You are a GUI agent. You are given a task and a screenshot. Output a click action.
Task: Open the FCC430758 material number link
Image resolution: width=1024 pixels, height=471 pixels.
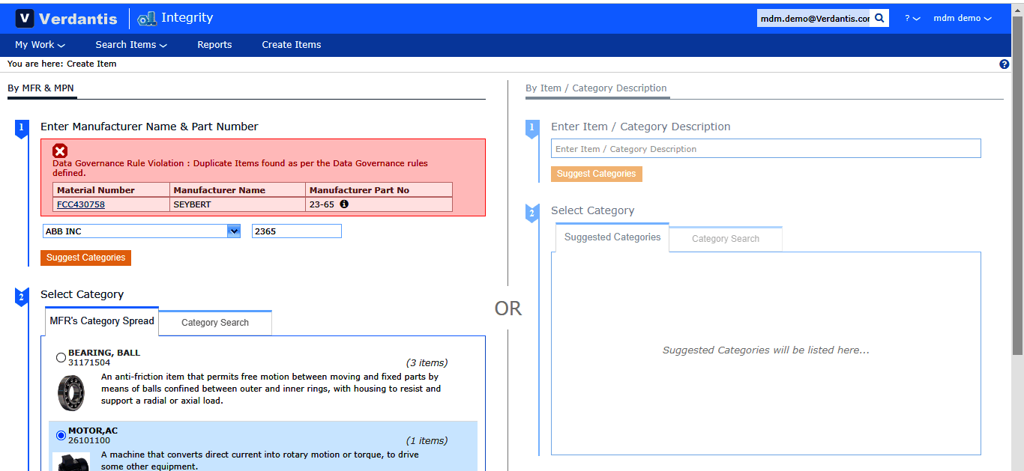(79, 204)
